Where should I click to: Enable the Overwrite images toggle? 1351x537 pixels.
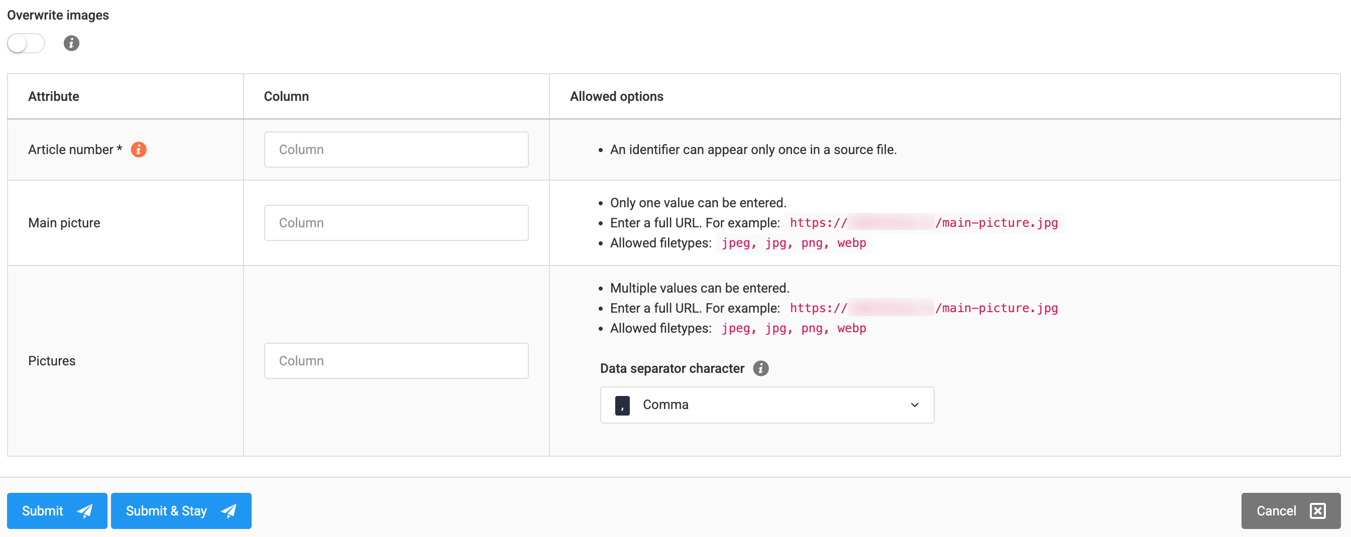coord(26,44)
